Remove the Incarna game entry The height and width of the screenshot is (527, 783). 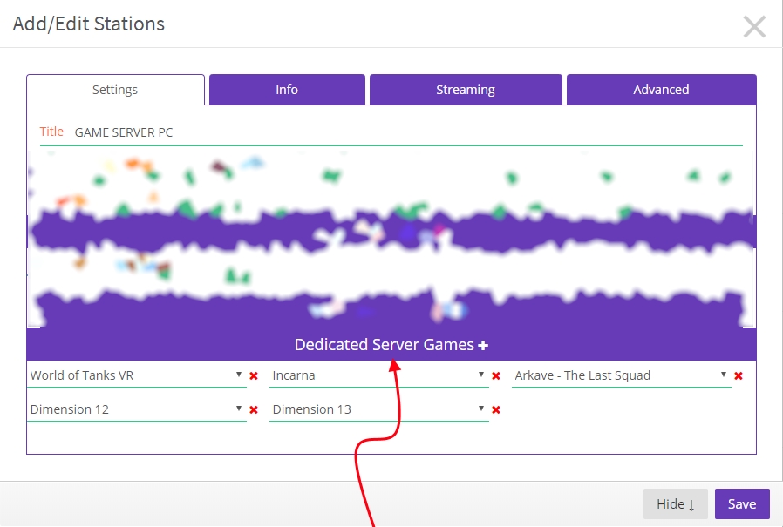coord(496,376)
